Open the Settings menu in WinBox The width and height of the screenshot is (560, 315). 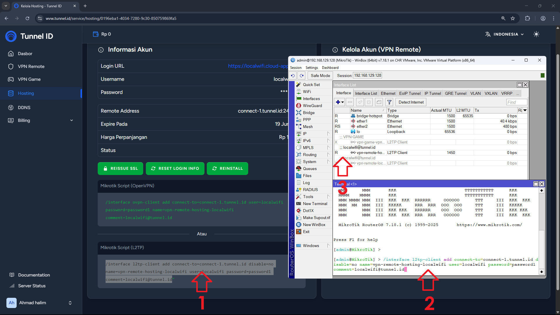coord(311,68)
